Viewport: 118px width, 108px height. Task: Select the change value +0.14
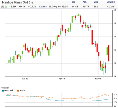pos(22,7)
